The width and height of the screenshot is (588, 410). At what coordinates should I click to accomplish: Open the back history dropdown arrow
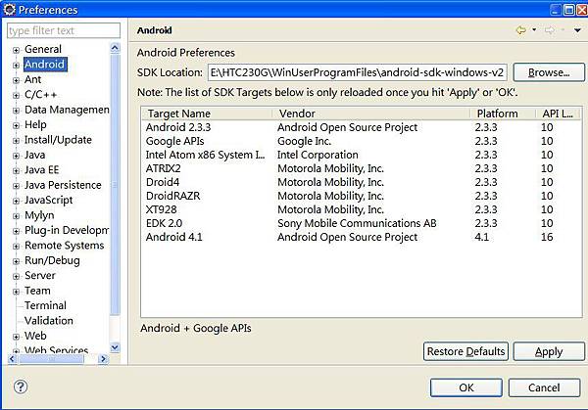[534, 30]
